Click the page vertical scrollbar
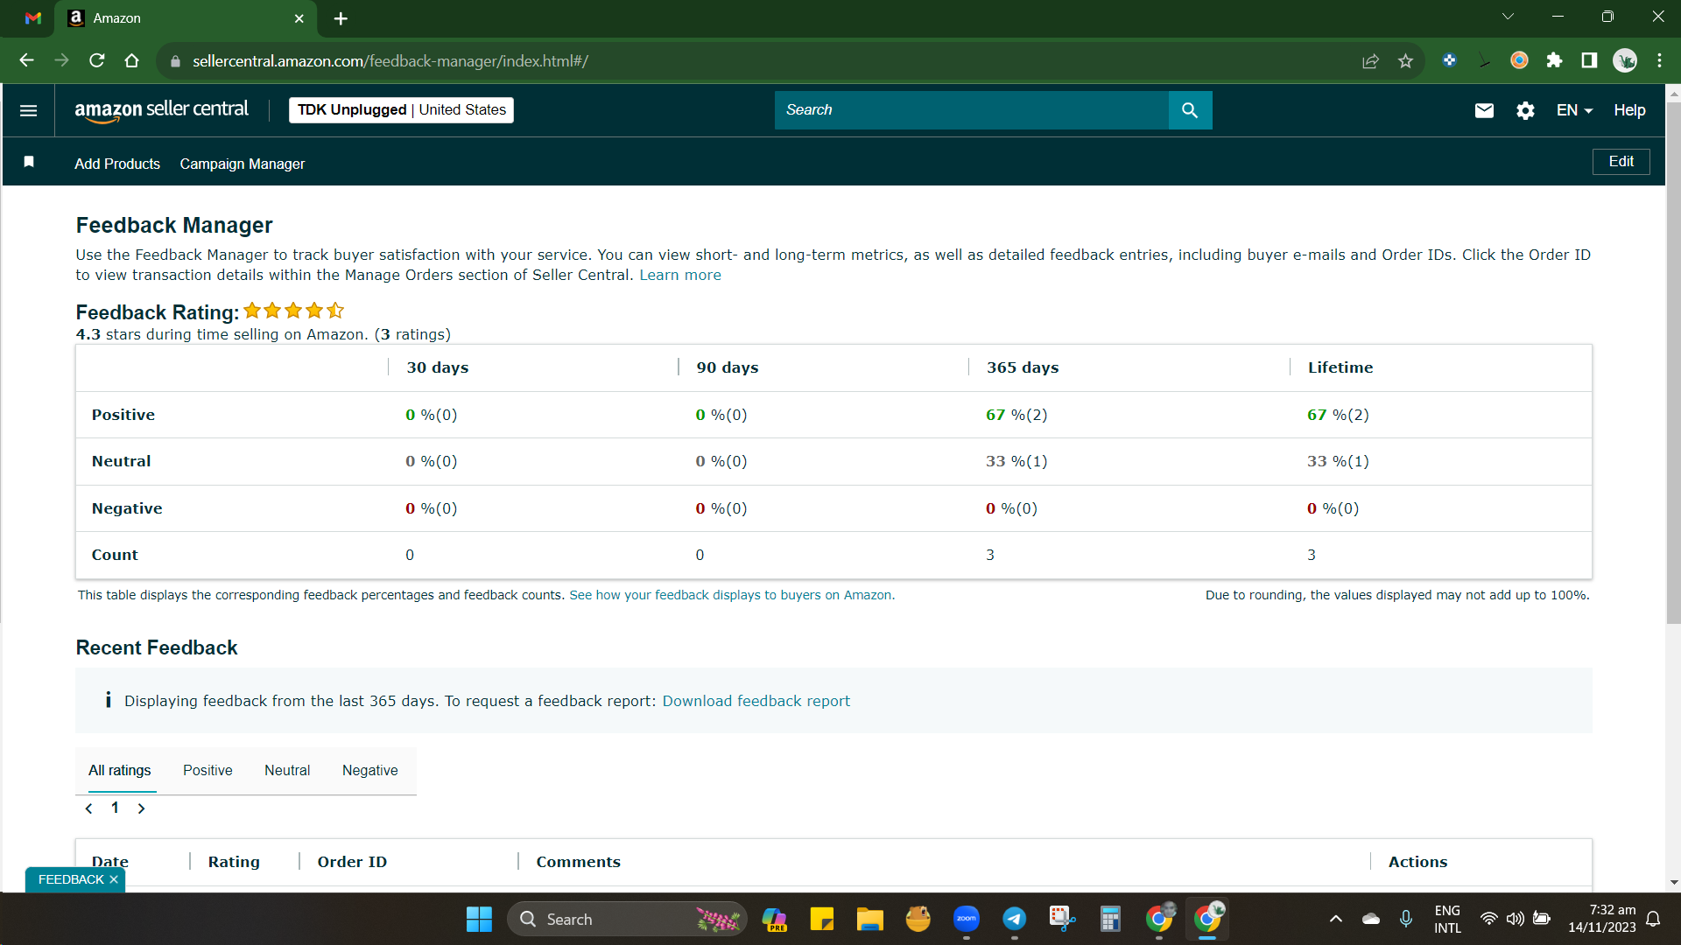The height and width of the screenshot is (945, 1681). pos(1673,363)
